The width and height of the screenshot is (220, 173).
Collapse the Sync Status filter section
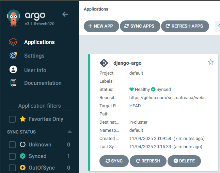(x=69, y=132)
